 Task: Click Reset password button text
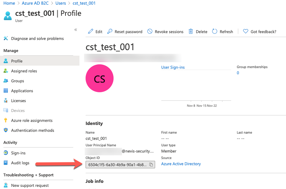[128, 31]
